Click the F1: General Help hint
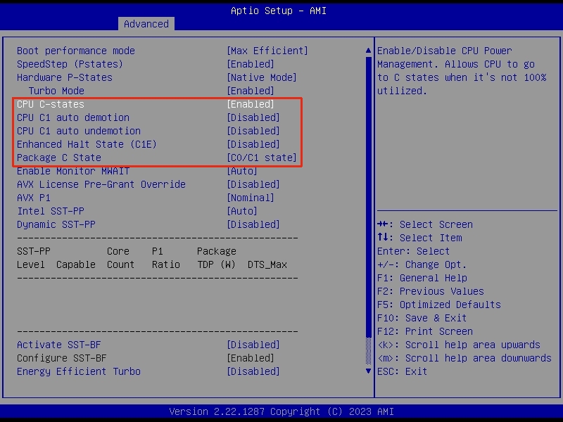This screenshot has height=422, width=563. click(422, 278)
